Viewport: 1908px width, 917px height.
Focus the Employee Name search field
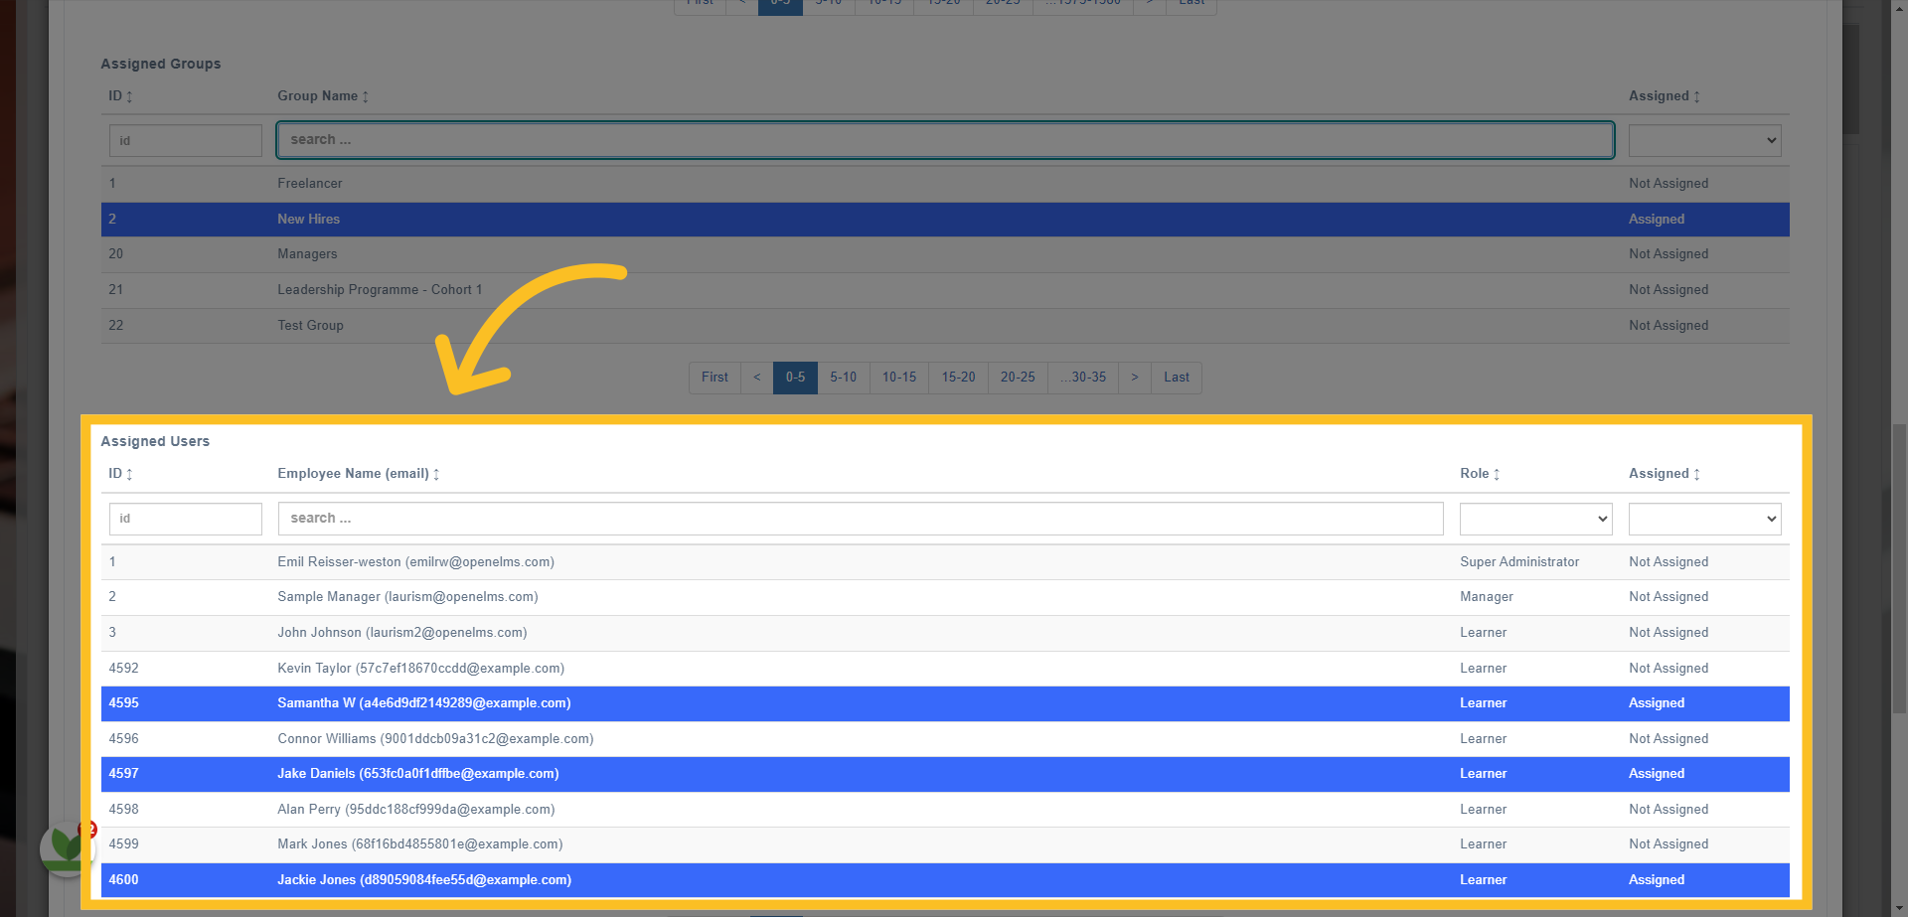(x=861, y=519)
